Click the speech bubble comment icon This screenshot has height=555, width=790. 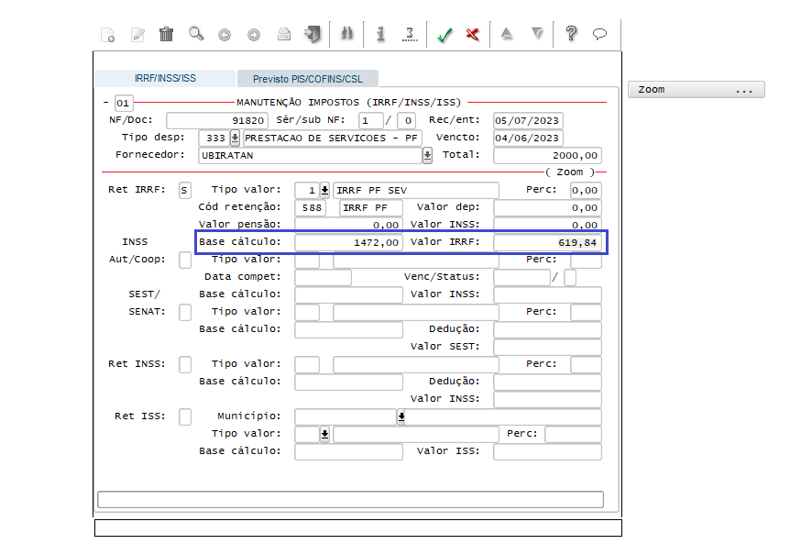[x=600, y=35]
